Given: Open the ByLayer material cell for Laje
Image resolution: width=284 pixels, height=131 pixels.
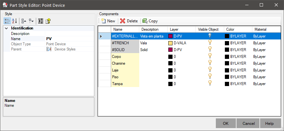Looking at the screenshot, I should point(266,70).
